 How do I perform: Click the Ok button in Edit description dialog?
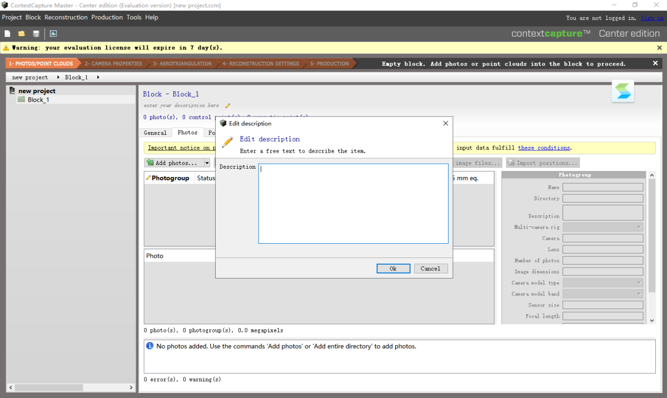pos(393,268)
